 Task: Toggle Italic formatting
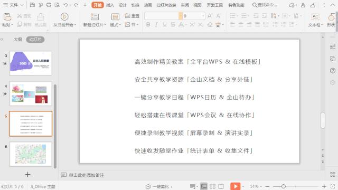coord(156,25)
